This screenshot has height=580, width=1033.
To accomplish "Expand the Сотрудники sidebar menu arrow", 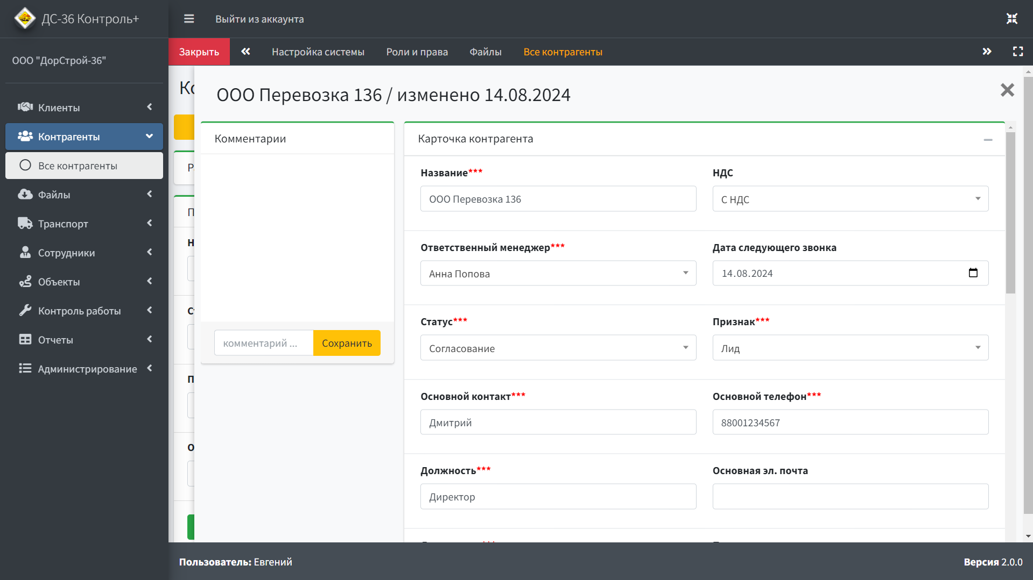I will pos(150,252).
